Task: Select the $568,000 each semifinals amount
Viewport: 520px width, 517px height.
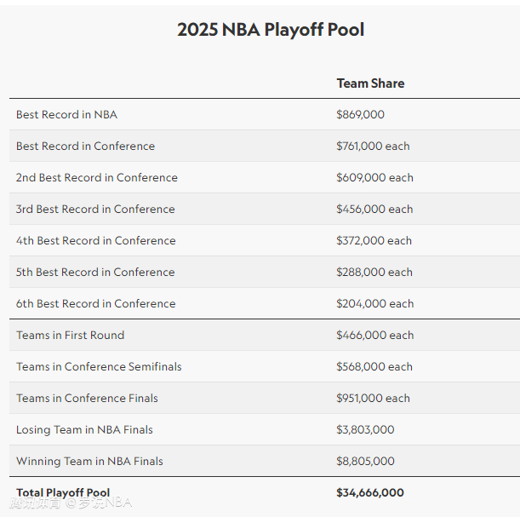Action: 374,367
